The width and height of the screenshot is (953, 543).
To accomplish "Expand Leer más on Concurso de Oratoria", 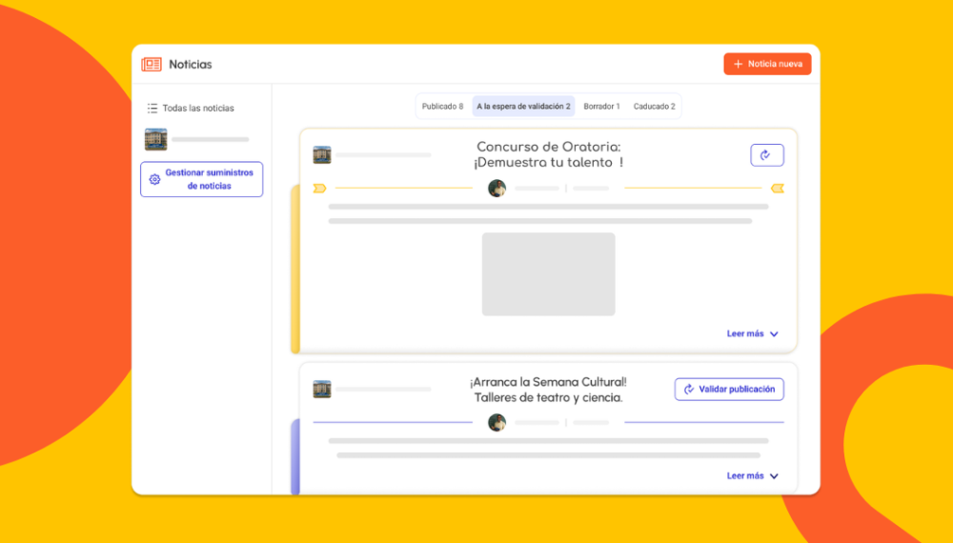I will [x=752, y=334].
